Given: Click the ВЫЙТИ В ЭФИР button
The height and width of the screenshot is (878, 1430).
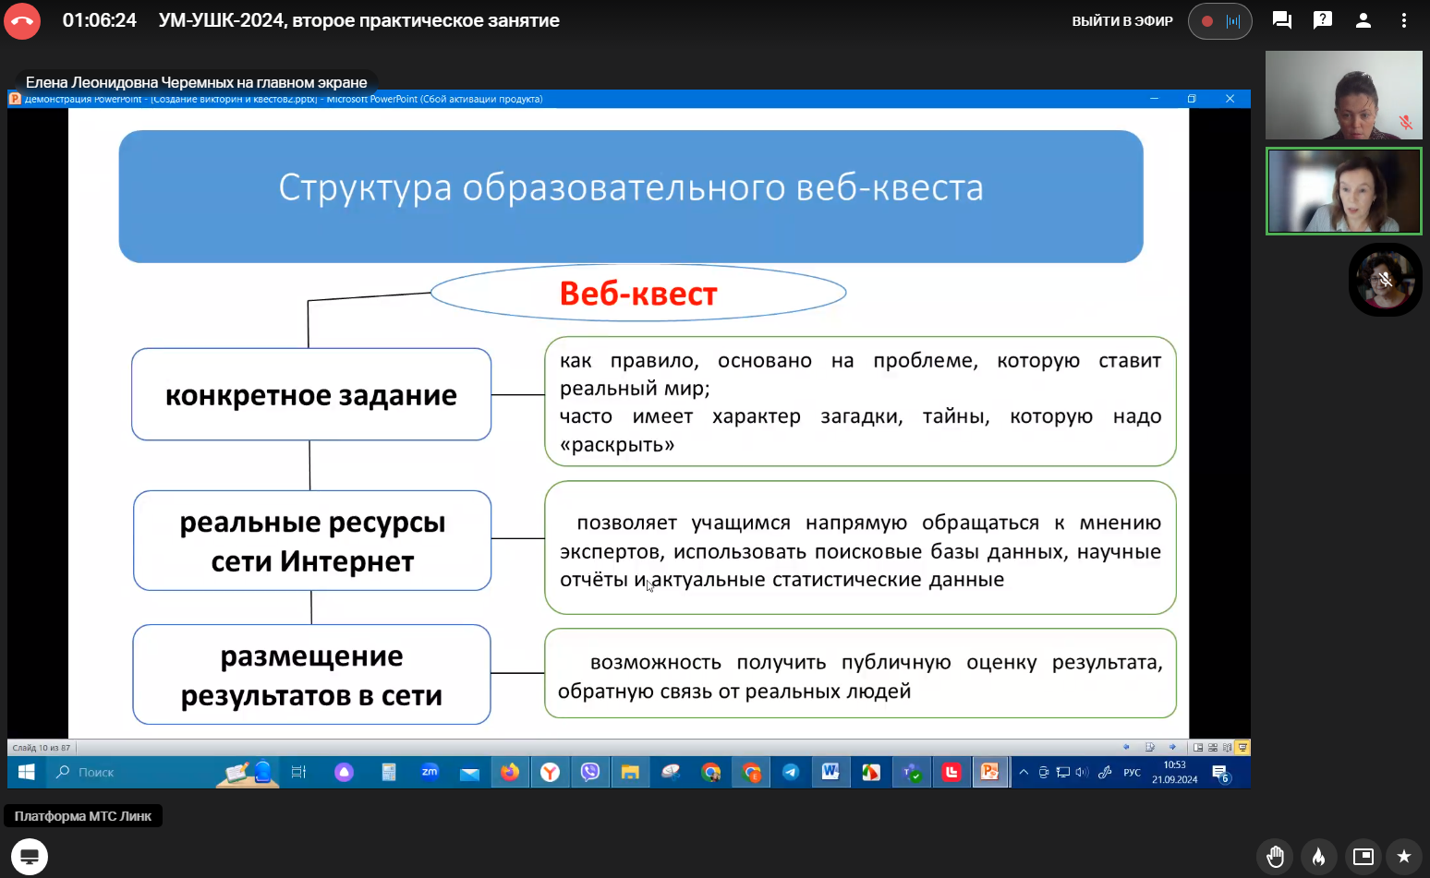Looking at the screenshot, I should pyautogui.click(x=1121, y=21).
